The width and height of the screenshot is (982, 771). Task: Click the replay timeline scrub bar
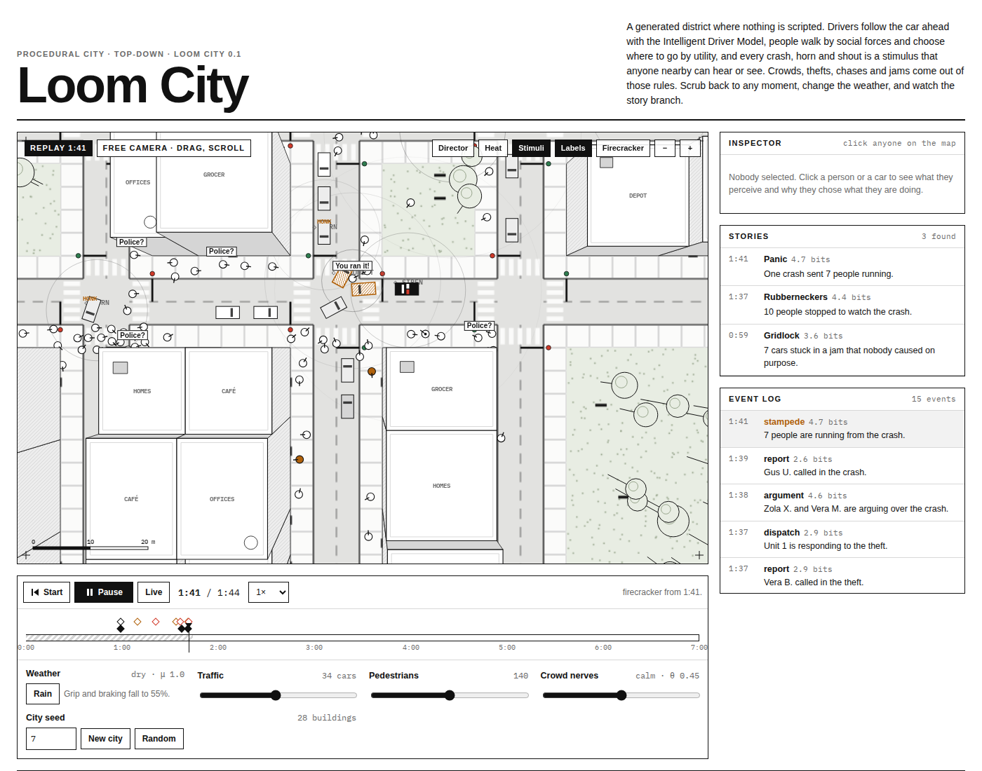tap(363, 638)
